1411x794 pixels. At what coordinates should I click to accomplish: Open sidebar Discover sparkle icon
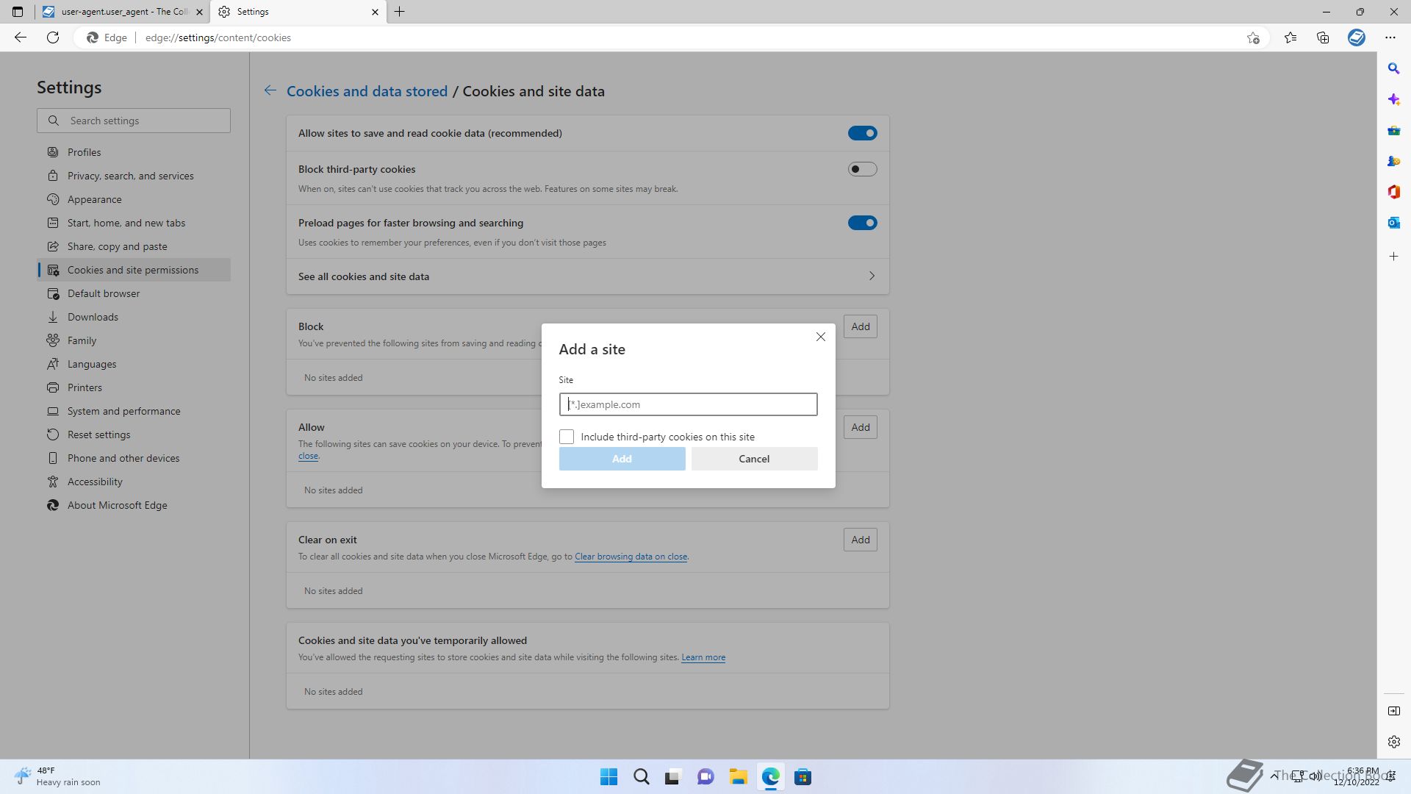(x=1394, y=99)
